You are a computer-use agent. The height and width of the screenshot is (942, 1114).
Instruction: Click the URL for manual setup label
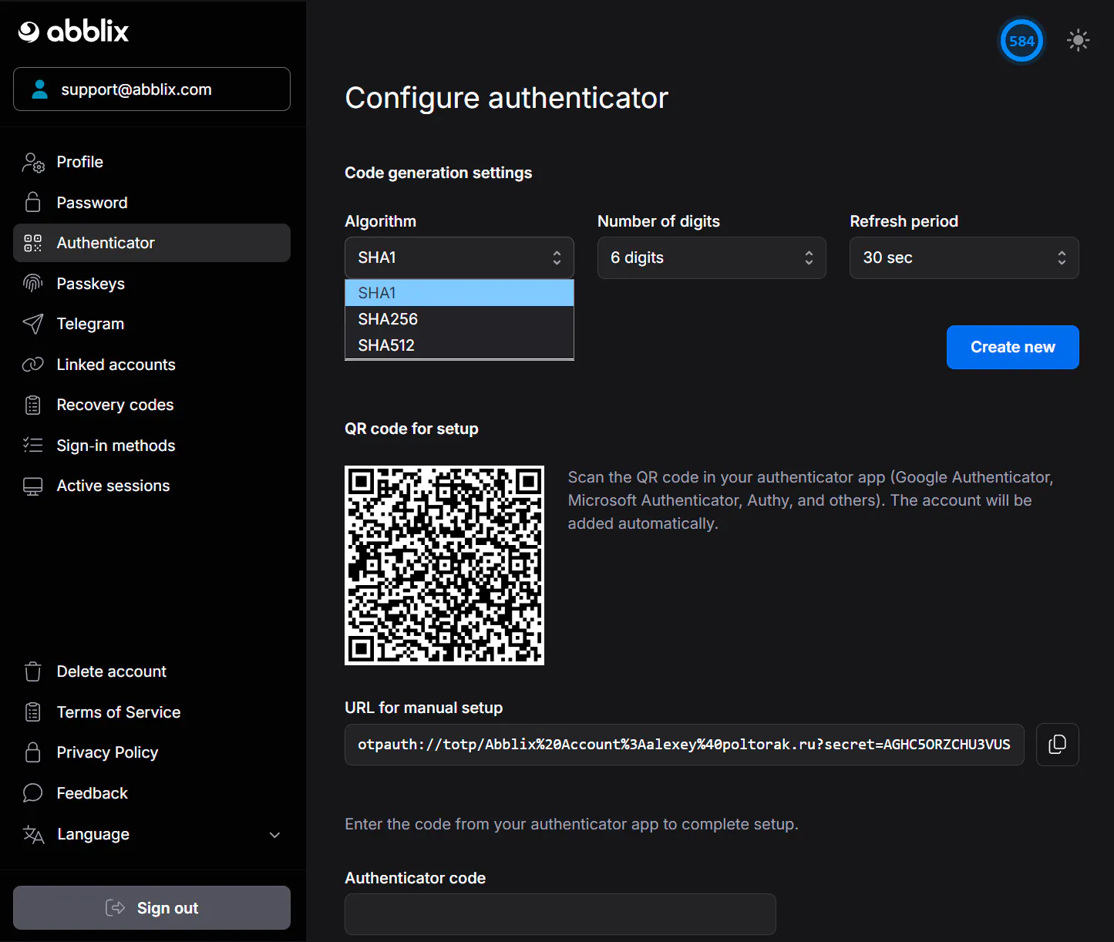pos(424,708)
